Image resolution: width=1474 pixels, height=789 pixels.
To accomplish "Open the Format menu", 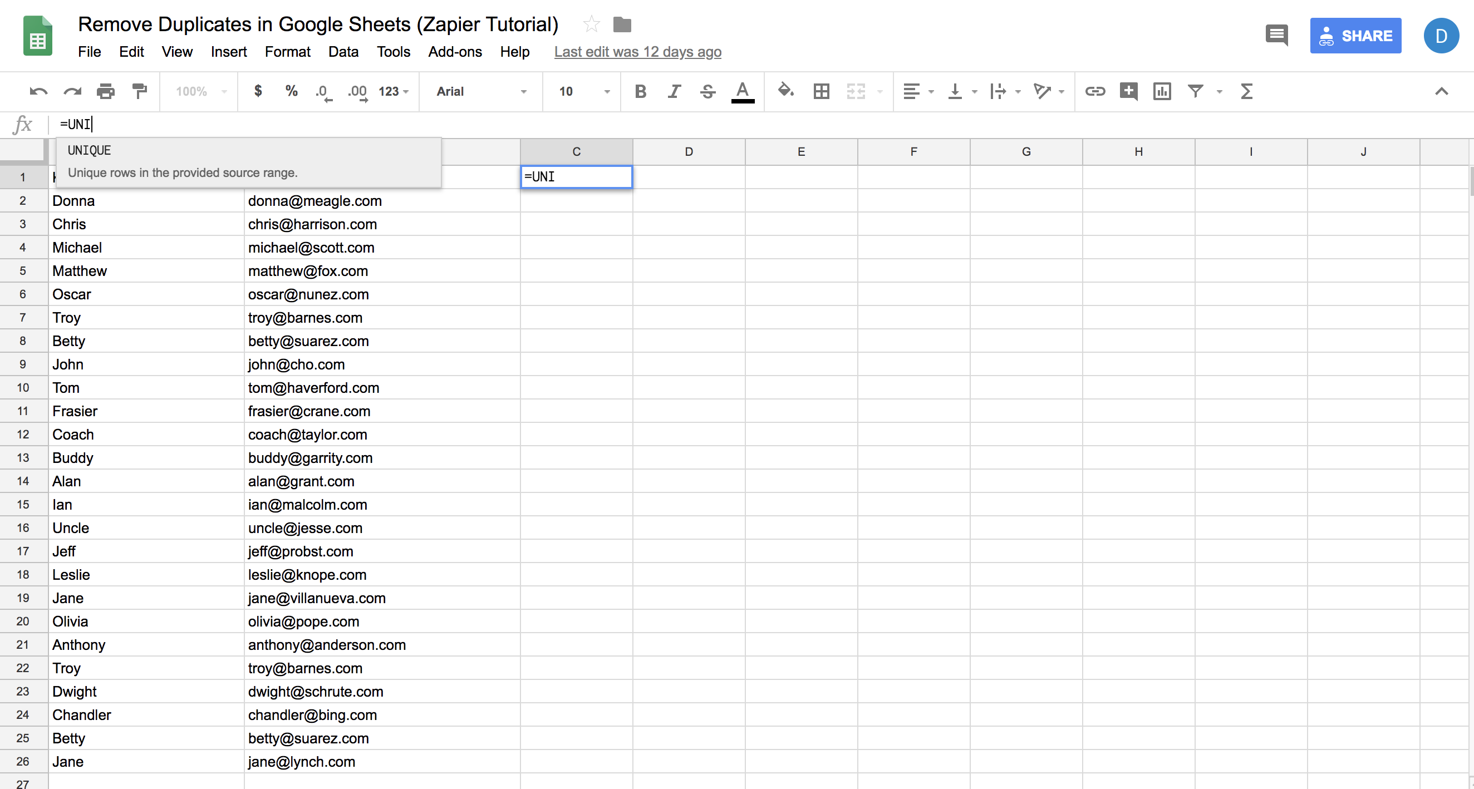I will tap(287, 52).
